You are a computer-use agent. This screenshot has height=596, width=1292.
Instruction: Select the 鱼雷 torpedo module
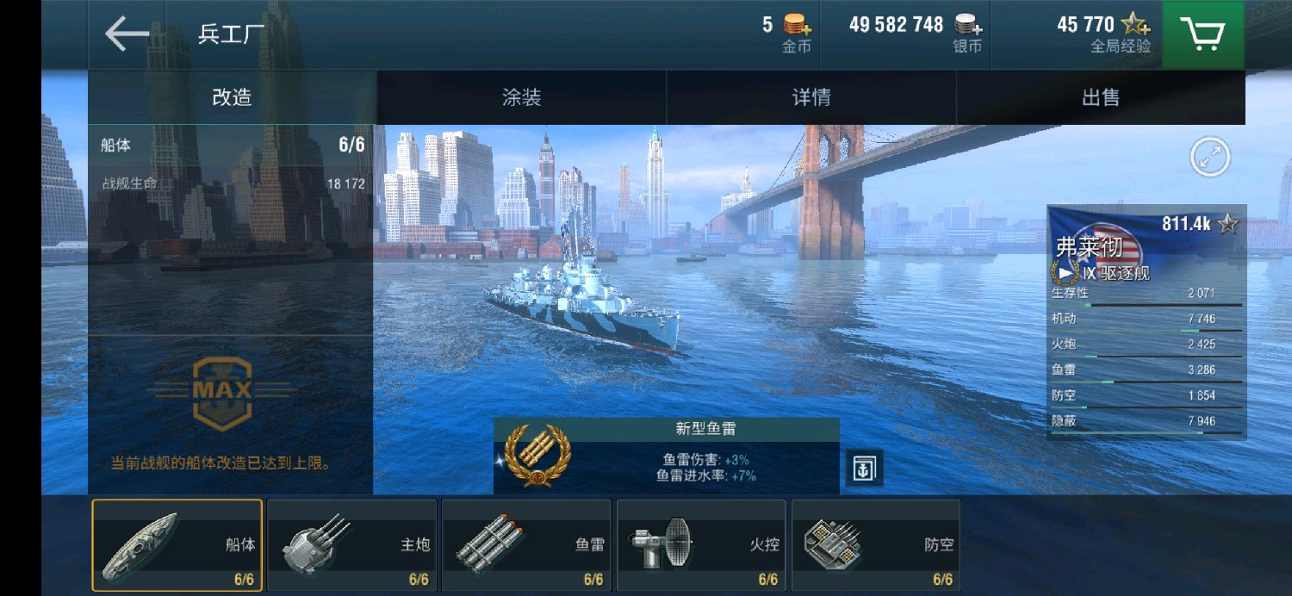click(526, 545)
